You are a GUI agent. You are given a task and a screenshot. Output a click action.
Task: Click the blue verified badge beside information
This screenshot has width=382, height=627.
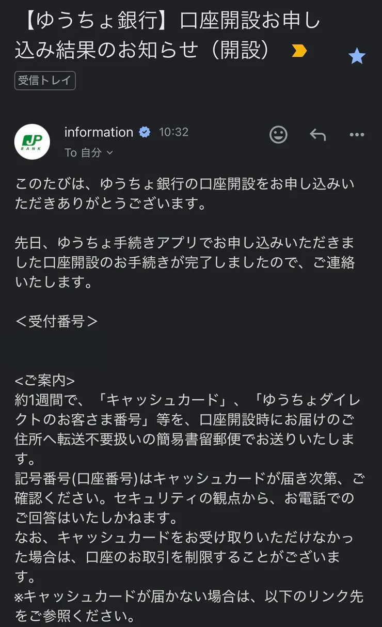click(x=144, y=132)
